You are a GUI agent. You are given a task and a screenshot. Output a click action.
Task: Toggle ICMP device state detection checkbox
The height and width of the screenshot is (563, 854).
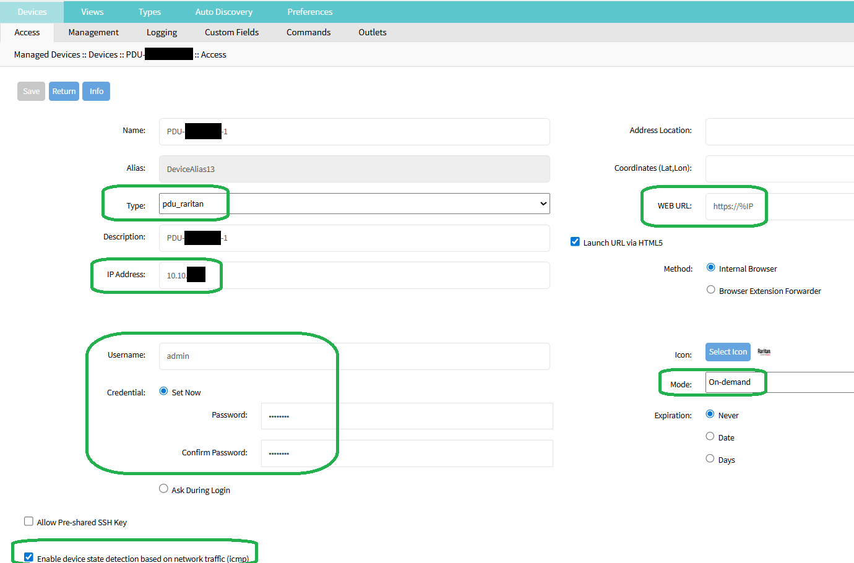click(28, 557)
